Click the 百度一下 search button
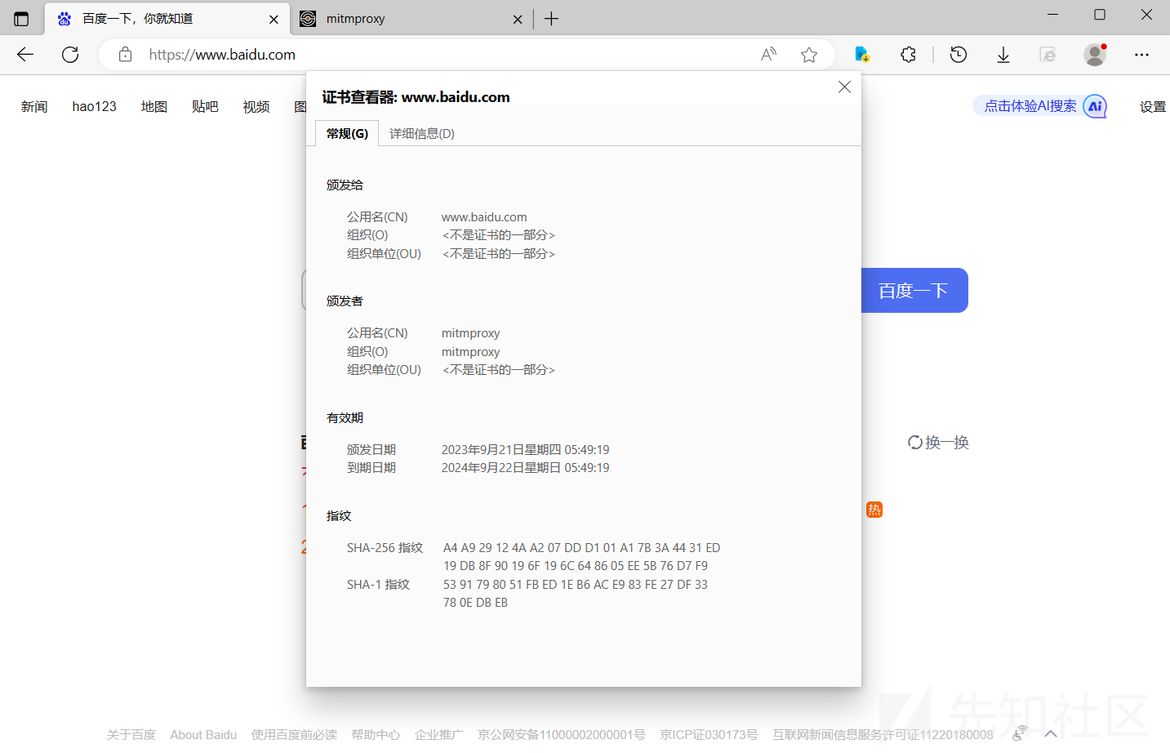The height and width of the screenshot is (753, 1170). pos(914,291)
